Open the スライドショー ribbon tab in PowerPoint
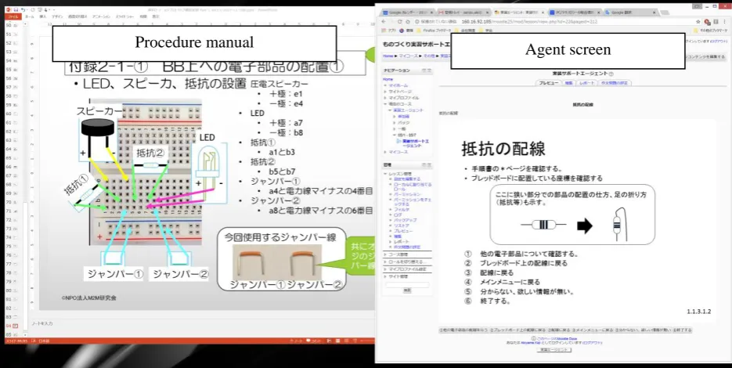The image size is (732, 368). click(x=124, y=16)
